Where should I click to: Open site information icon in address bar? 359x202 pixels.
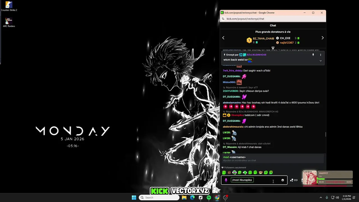223,19
